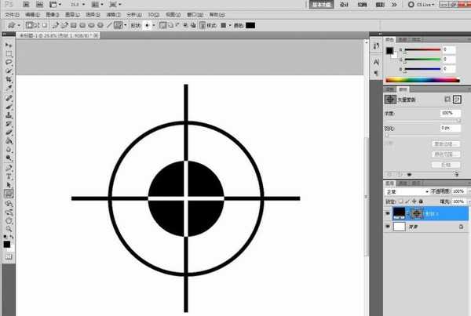This screenshot has height=316, width=471.
Task: Select the Move tool in the toolbox
Action: [9, 44]
